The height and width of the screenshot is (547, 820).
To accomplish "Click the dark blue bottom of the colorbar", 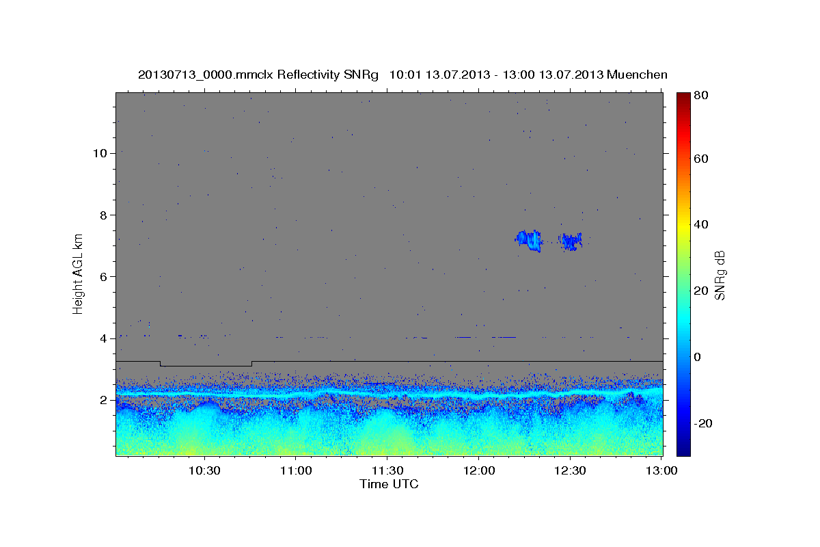I will pos(683,448).
